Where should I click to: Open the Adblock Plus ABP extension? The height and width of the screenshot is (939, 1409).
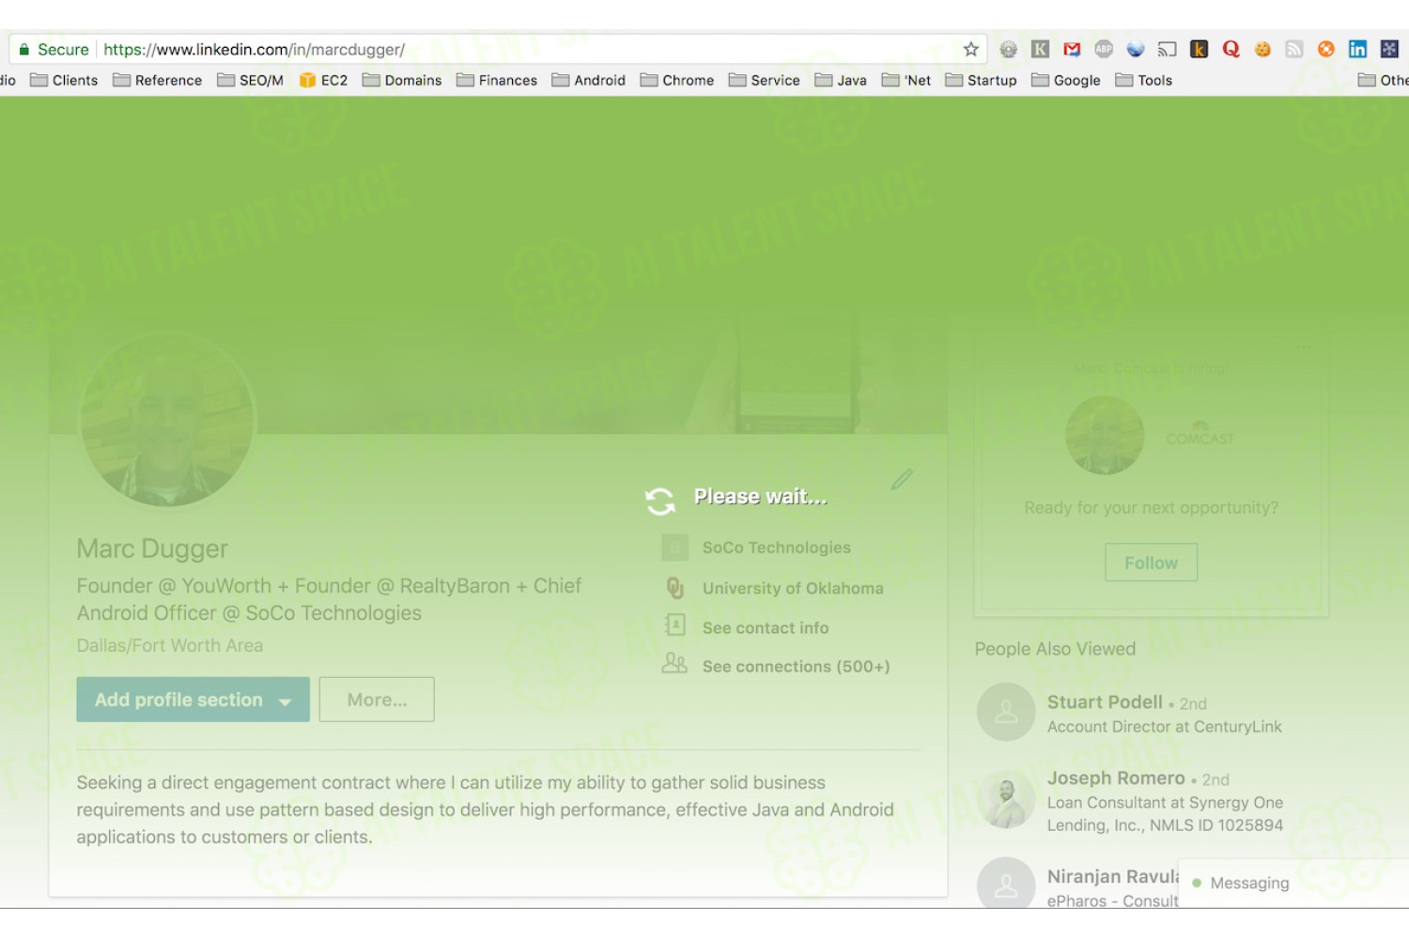[x=1104, y=49]
